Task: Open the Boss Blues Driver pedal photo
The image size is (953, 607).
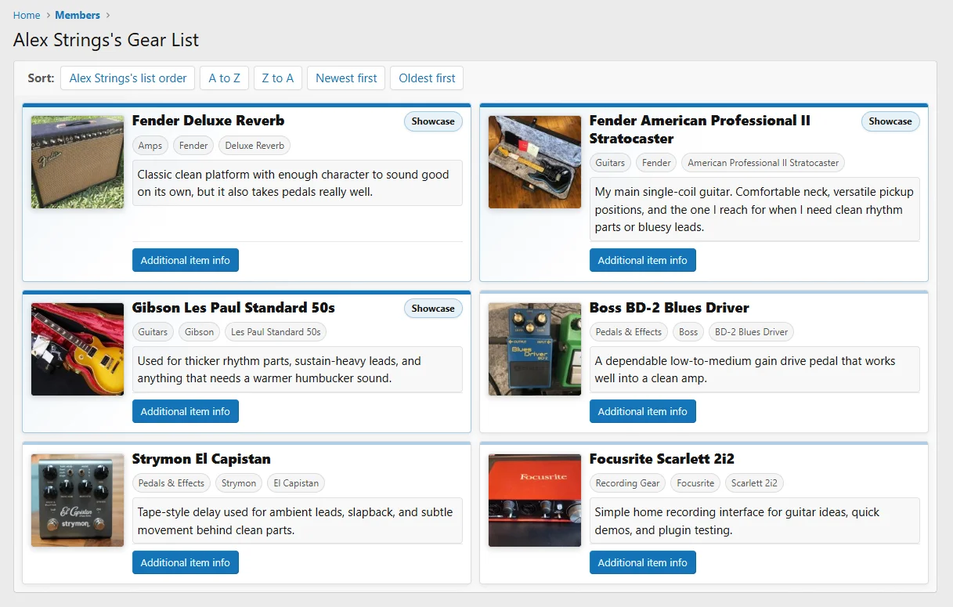Action: (x=535, y=349)
